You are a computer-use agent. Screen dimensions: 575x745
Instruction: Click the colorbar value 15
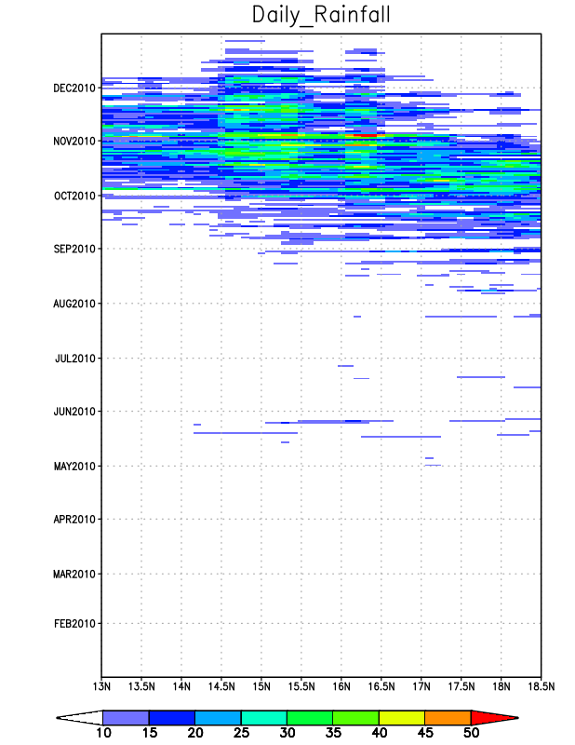tap(150, 733)
